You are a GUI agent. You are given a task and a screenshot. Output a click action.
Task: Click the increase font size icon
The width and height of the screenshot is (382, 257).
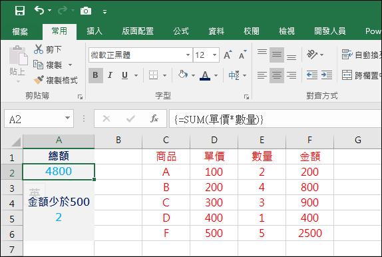pos(228,55)
